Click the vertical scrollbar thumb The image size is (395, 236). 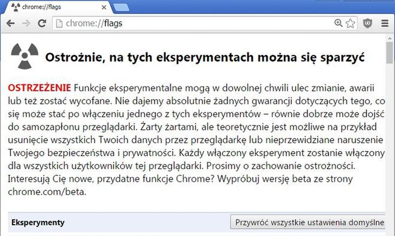pyautogui.click(x=390, y=53)
